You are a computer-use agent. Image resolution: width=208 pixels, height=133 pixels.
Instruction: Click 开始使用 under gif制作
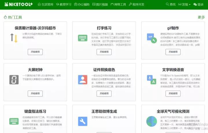pyautogui.click(x=173, y=52)
